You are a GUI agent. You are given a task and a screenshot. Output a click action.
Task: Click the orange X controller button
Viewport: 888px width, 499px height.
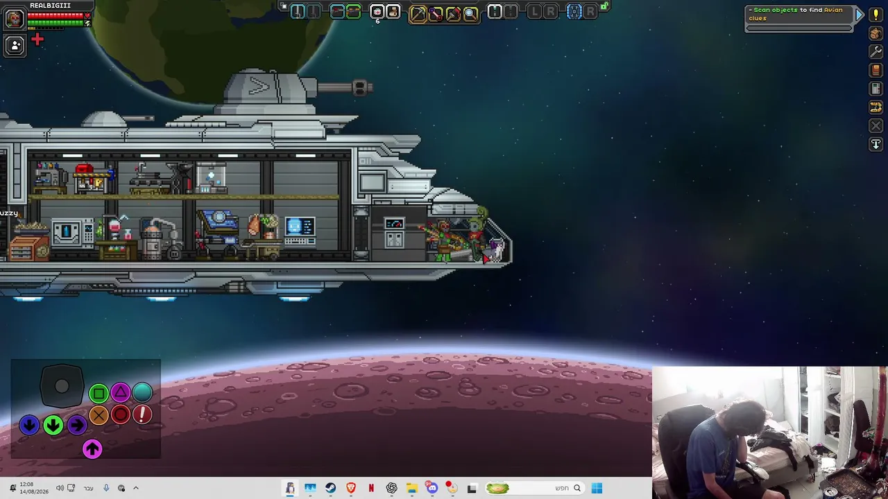click(x=99, y=415)
